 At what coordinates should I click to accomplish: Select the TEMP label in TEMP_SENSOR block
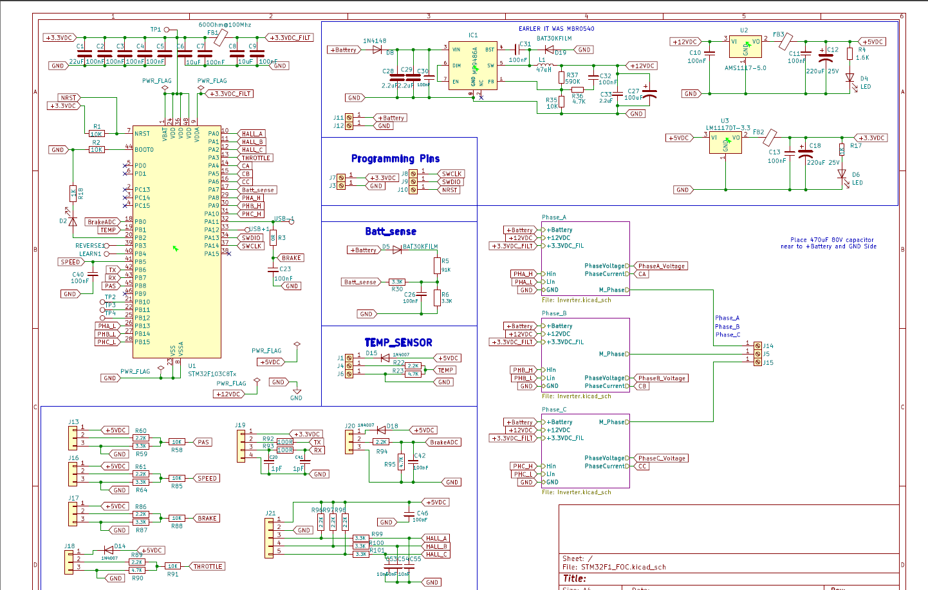(x=445, y=370)
